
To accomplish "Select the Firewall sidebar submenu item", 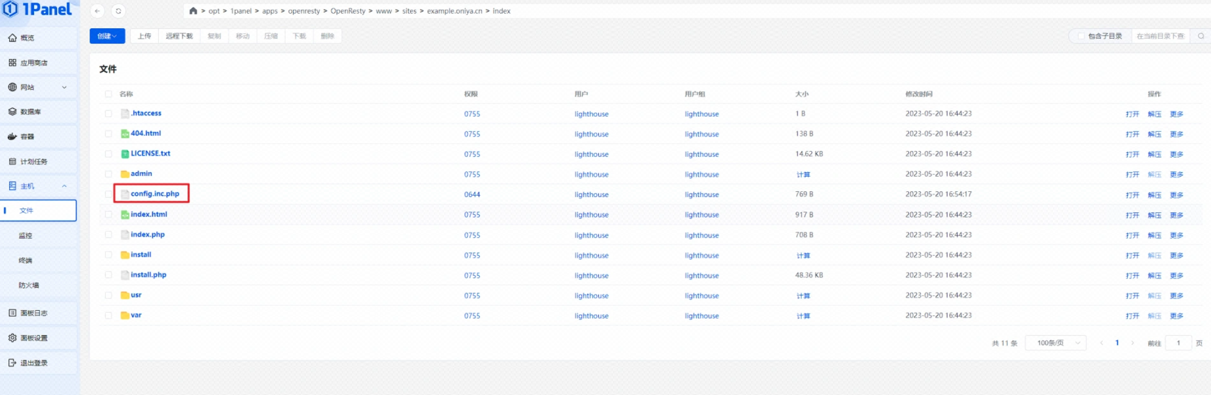I will (29, 285).
